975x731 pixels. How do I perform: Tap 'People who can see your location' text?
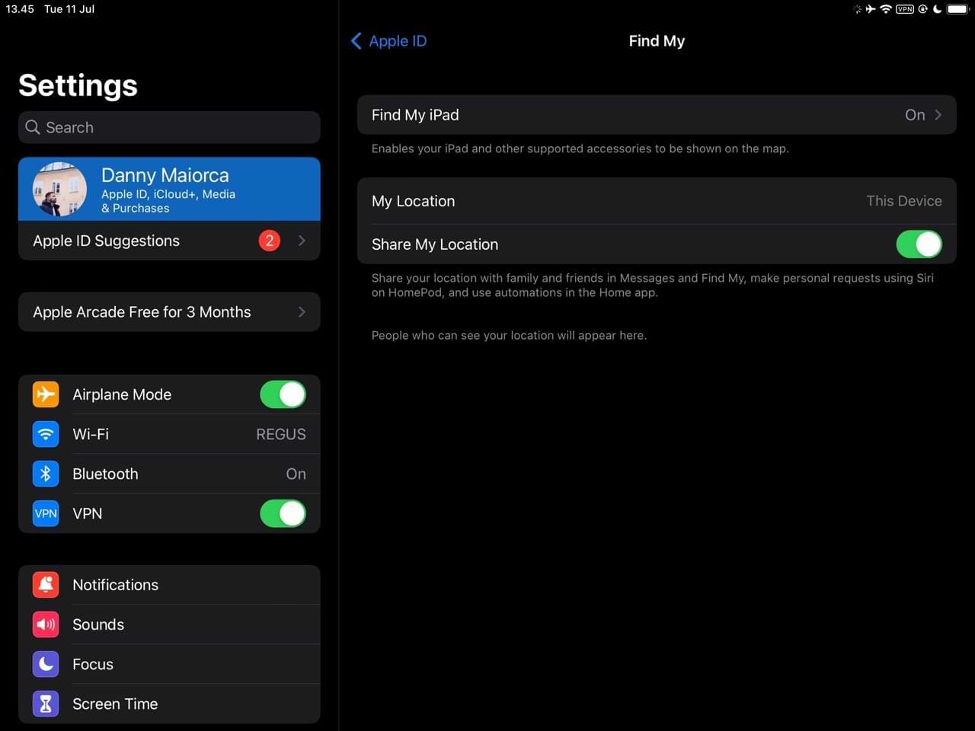point(509,335)
